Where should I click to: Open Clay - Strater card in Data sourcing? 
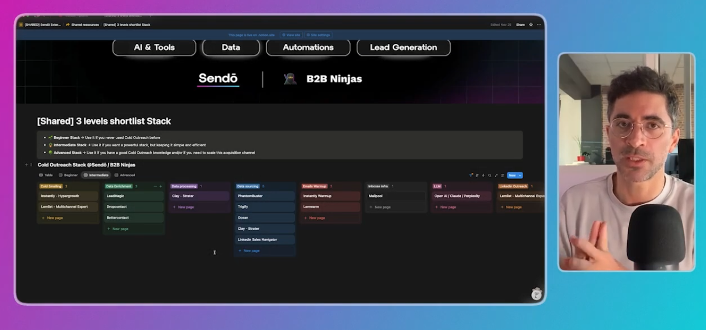[265, 229]
